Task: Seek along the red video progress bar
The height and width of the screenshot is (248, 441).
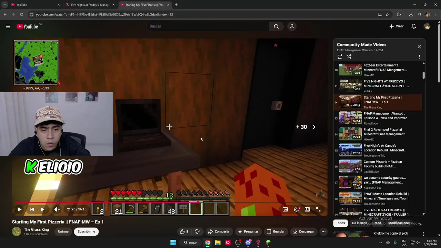Action: click(171, 202)
